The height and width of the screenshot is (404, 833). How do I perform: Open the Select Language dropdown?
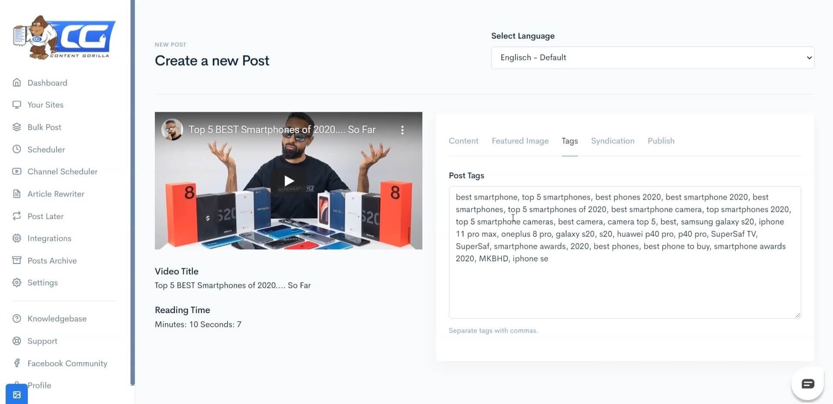(652, 58)
